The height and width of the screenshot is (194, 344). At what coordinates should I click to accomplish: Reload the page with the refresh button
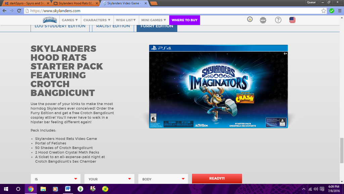(19, 11)
